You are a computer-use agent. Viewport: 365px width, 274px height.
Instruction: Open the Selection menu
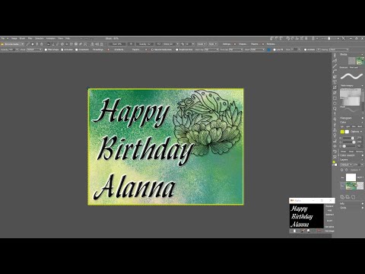(x=40, y=39)
